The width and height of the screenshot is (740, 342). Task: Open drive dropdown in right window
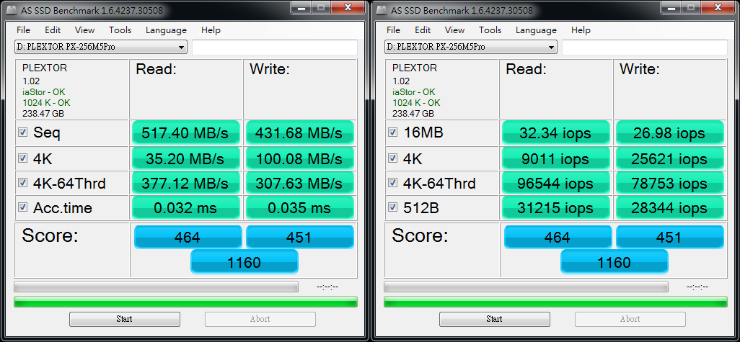pos(470,47)
